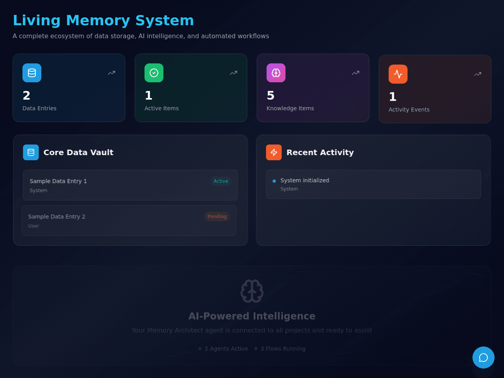The width and height of the screenshot is (504, 378).
Task: Click the green checkmark icon above Active Items
Action: tap(154, 73)
